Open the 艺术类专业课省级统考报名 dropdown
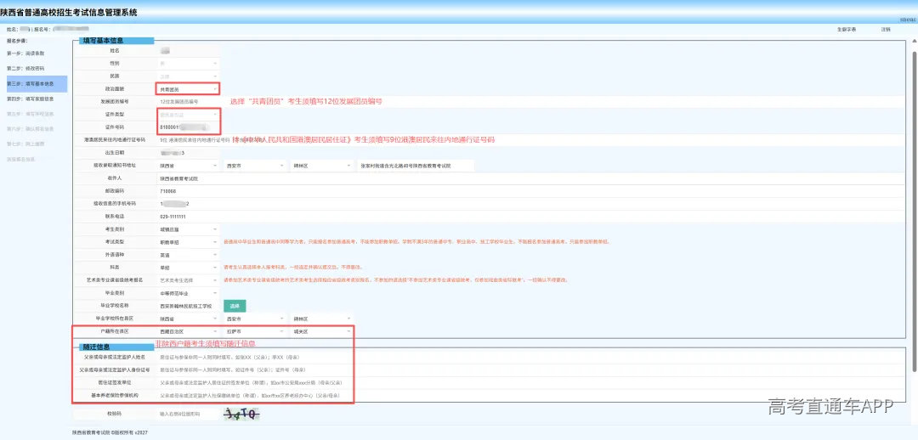 click(188, 280)
